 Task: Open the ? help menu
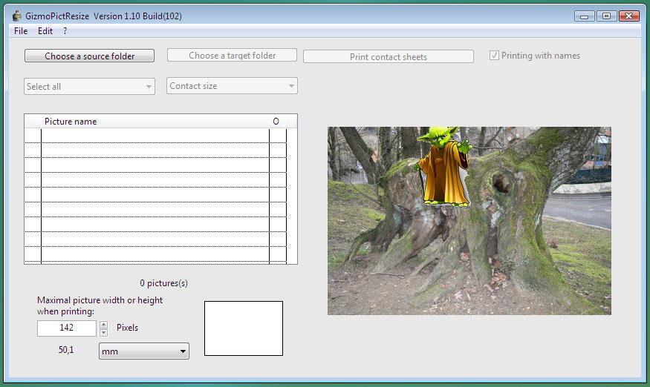[65, 31]
